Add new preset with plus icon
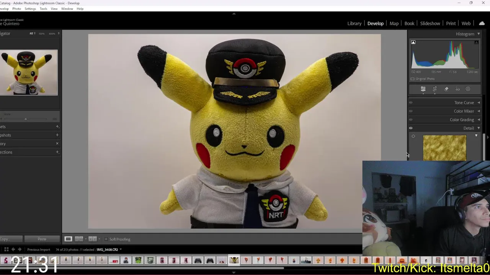 [x=57, y=126]
